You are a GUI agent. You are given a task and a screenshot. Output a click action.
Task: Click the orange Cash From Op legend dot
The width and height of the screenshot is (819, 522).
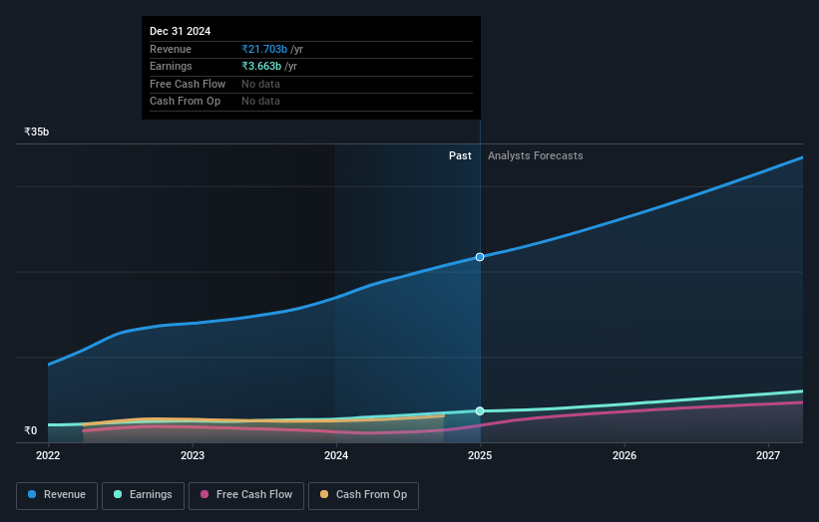tap(324, 494)
